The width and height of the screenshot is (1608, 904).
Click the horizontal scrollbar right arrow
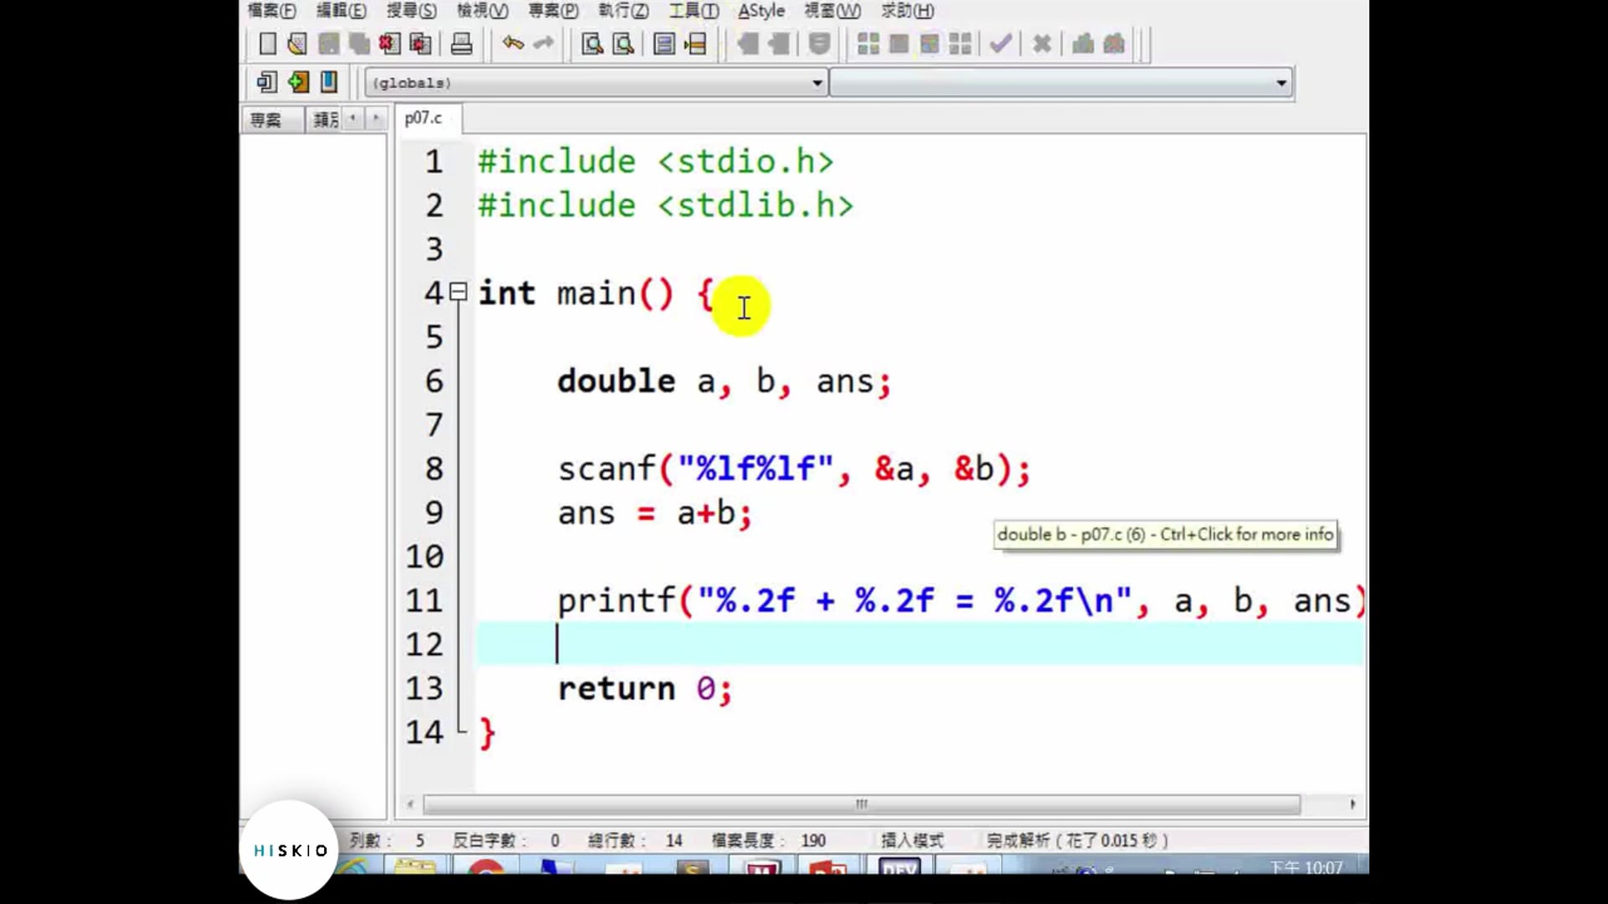(1352, 804)
